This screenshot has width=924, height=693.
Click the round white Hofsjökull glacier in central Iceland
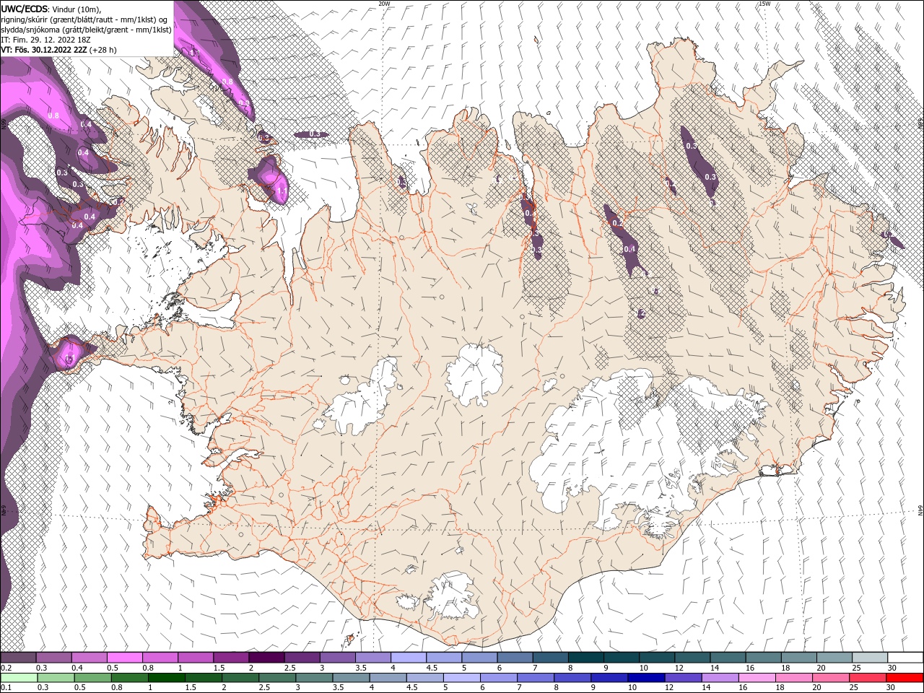pyautogui.click(x=475, y=374)
